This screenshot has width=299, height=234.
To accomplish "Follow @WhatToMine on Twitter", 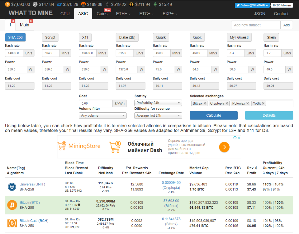I will pos(252,5).
